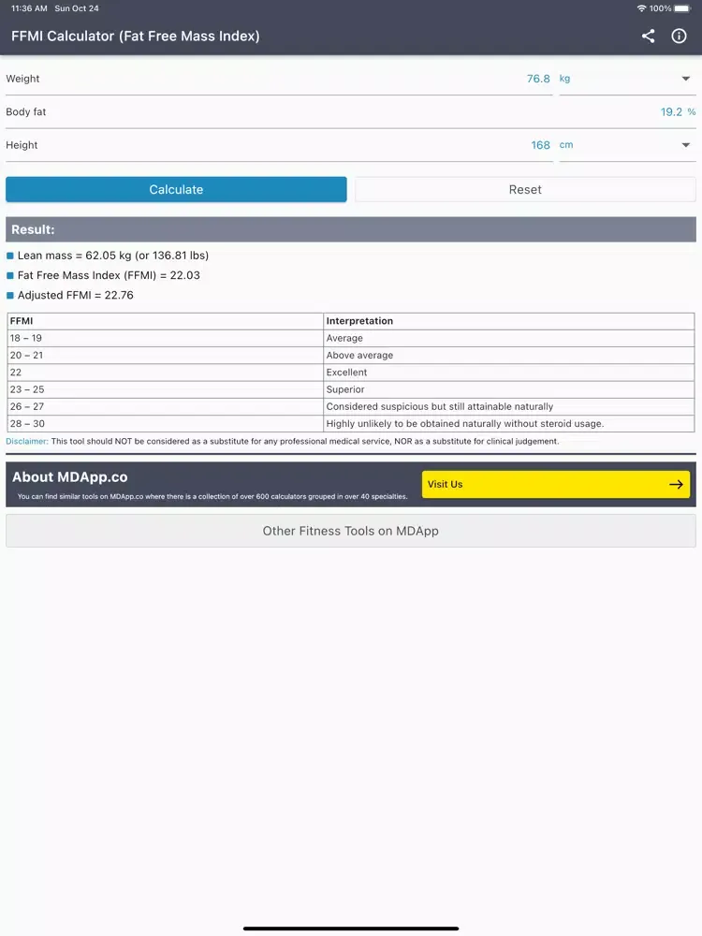Select the Lean mass result line

[x=113, y=256]
